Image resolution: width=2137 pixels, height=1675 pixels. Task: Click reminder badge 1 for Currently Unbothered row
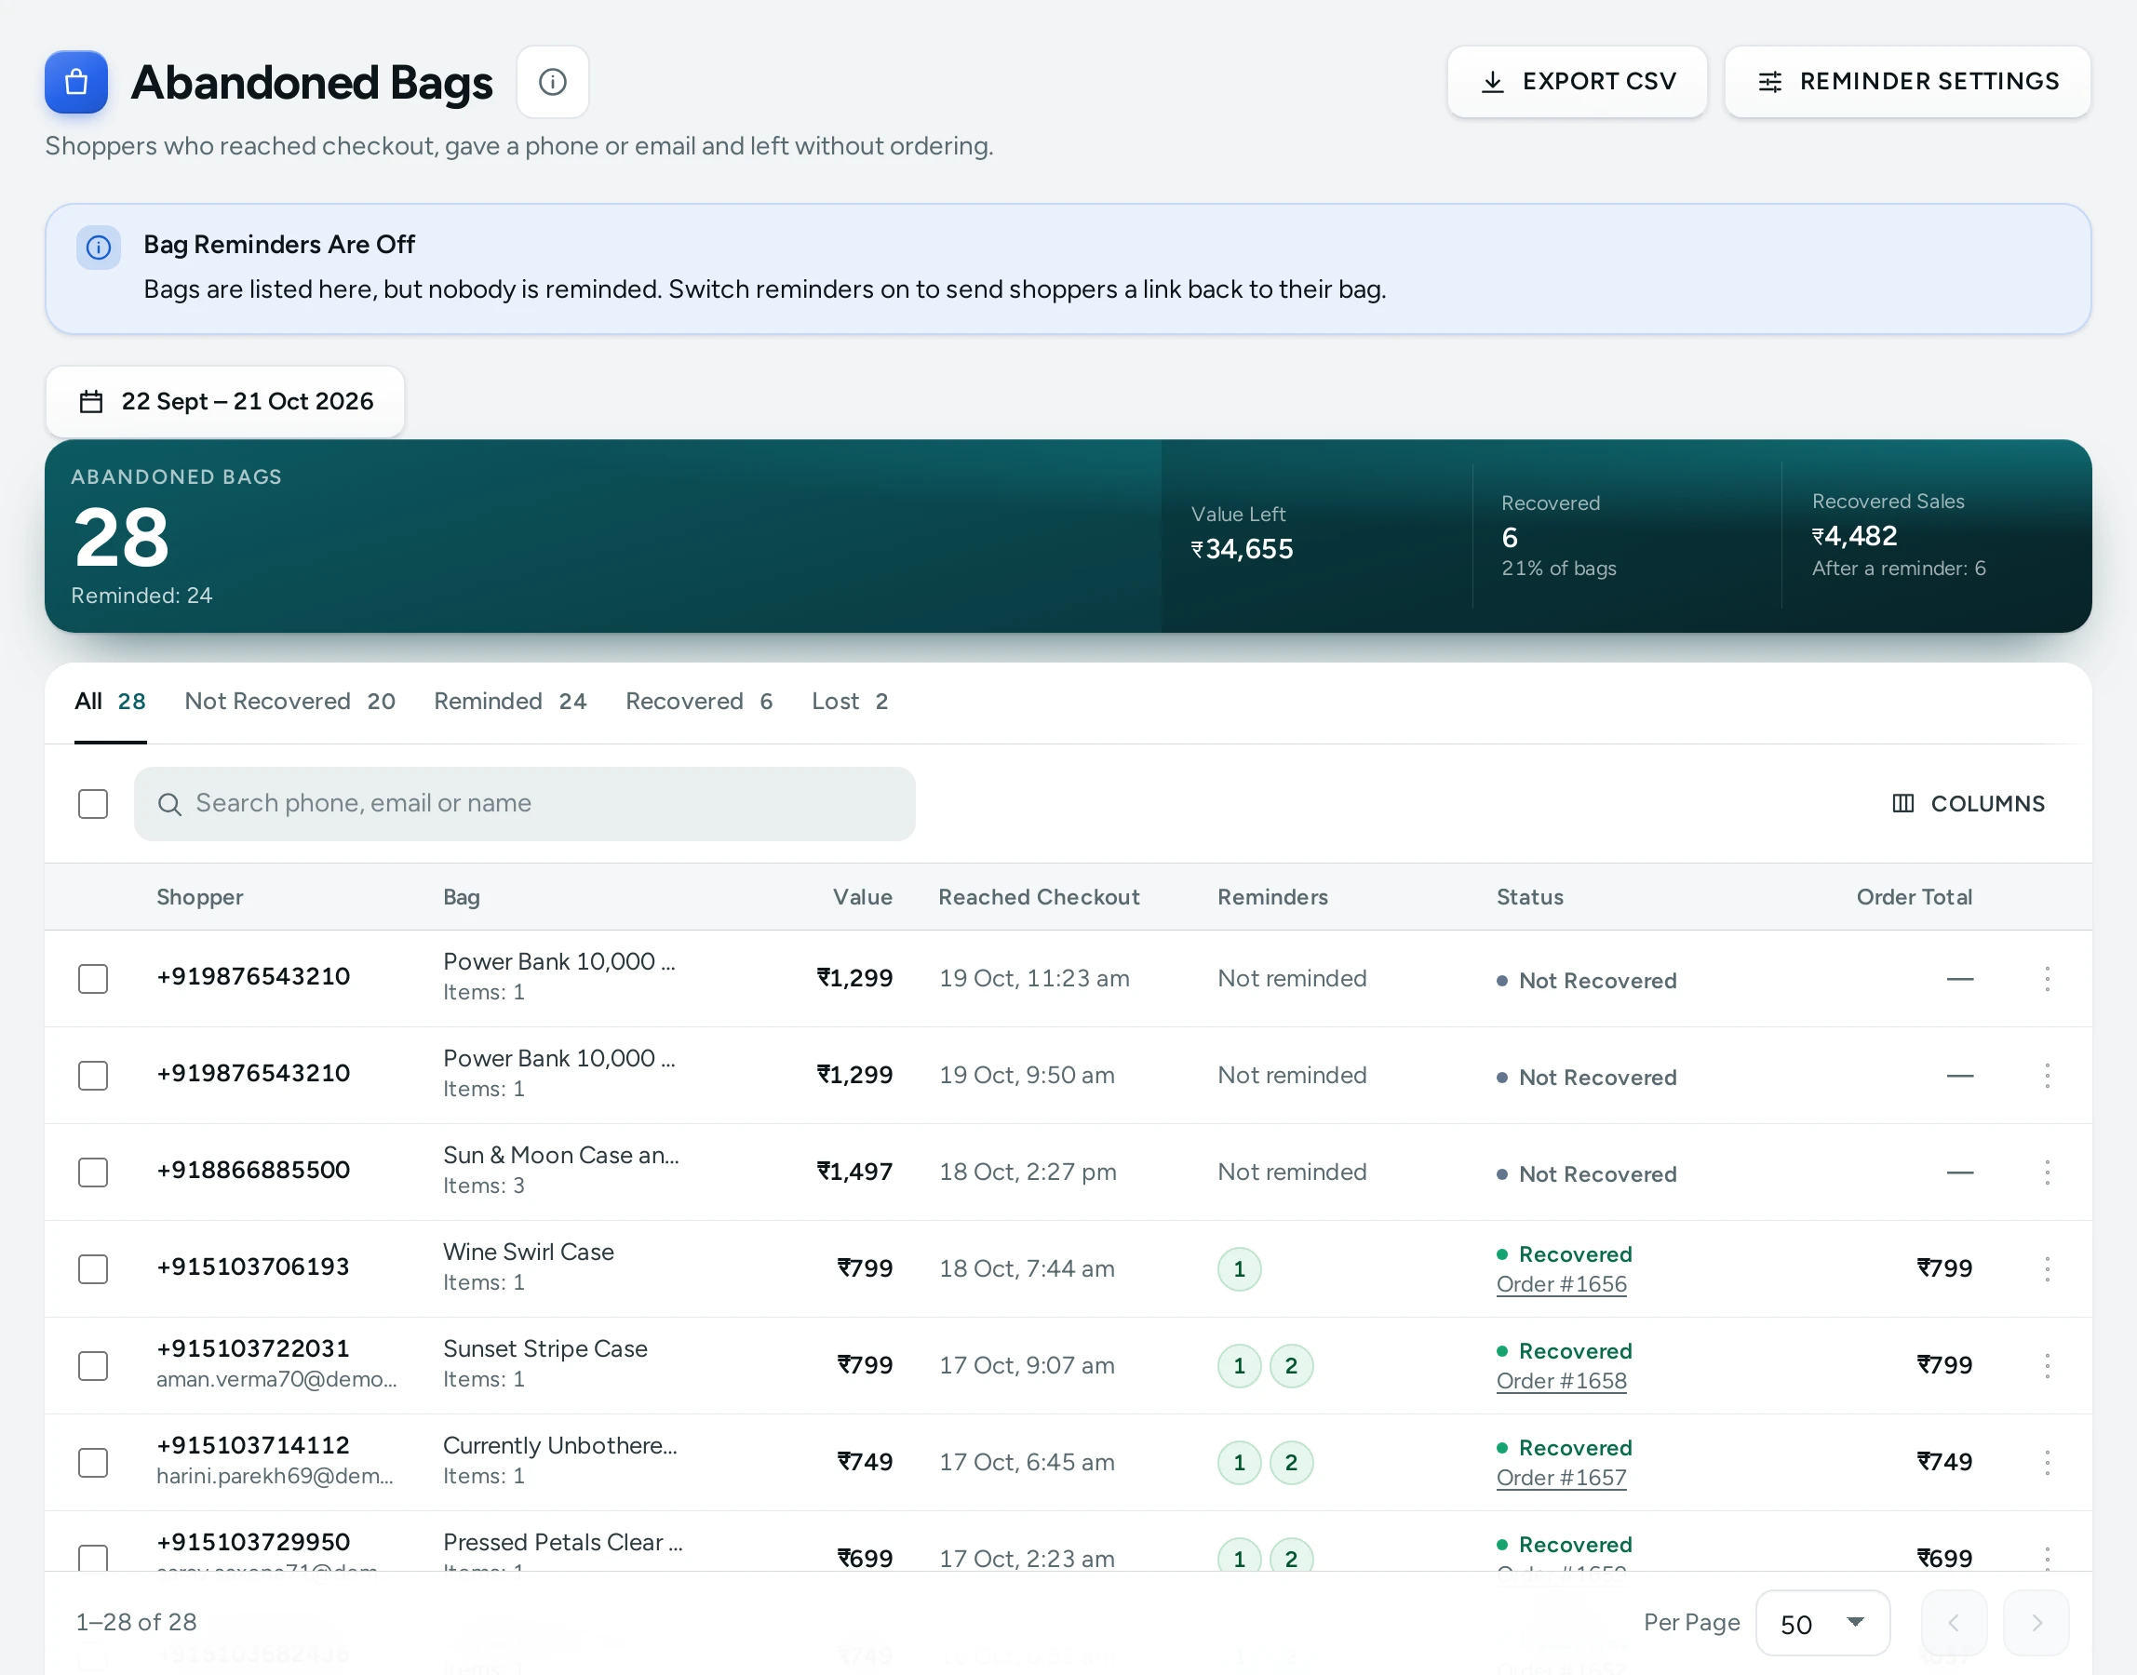coord(1240,1462)
